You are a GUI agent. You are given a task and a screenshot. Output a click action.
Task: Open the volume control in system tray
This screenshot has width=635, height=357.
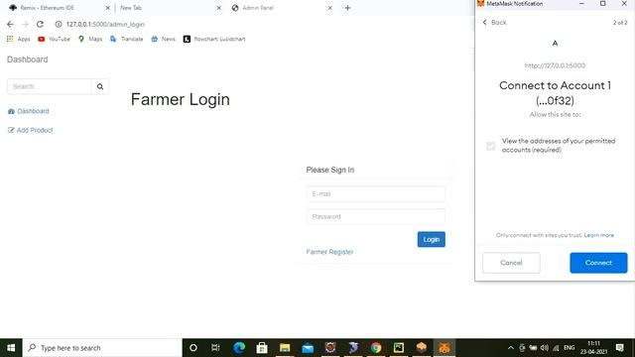coord(545,348)
